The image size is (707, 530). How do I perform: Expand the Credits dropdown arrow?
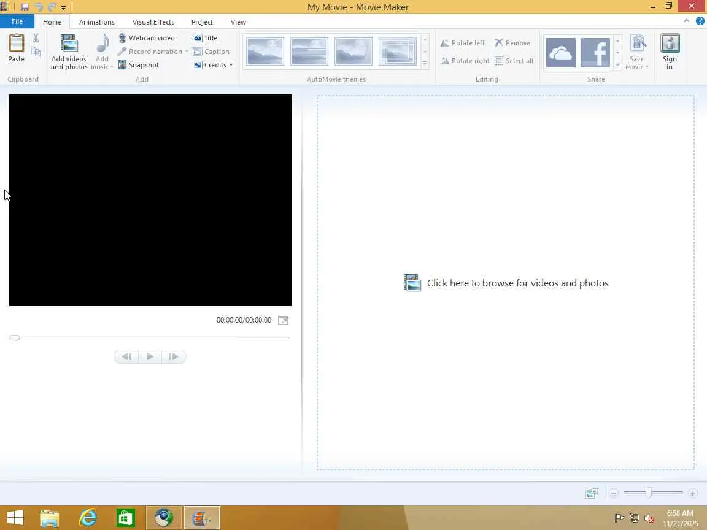point(231,65)
